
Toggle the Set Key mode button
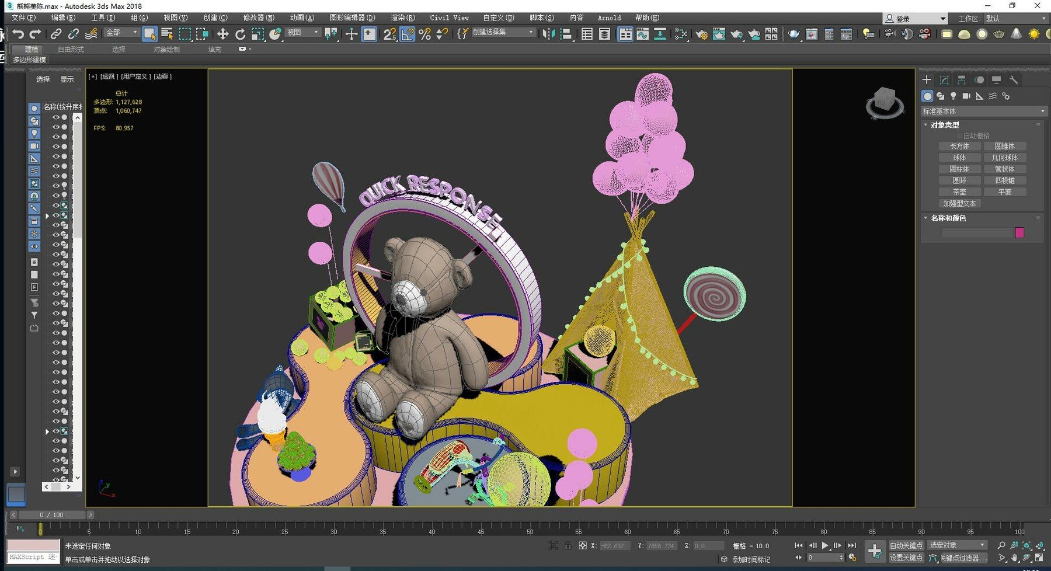[x=906, y=558]
